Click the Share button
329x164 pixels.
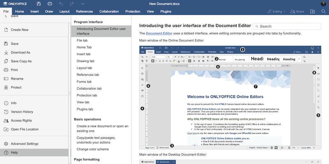point(297,11)
